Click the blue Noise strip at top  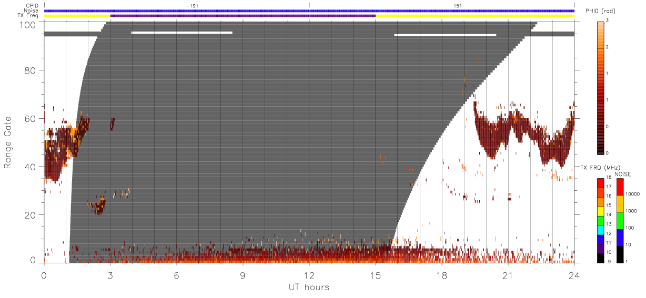tap(309, 11)
